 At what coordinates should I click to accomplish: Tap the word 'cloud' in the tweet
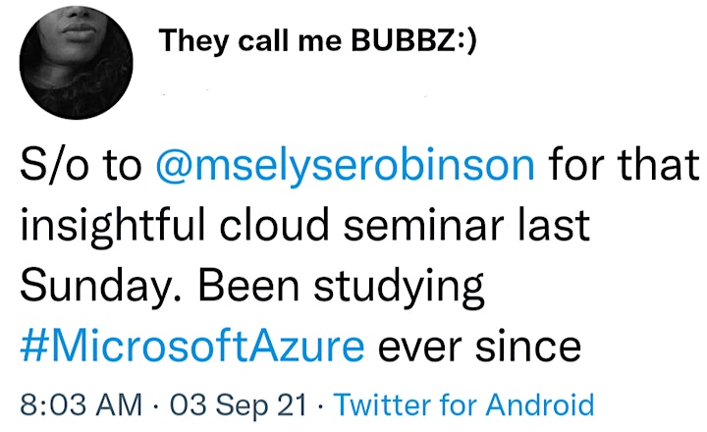click(x=274, y=225)
